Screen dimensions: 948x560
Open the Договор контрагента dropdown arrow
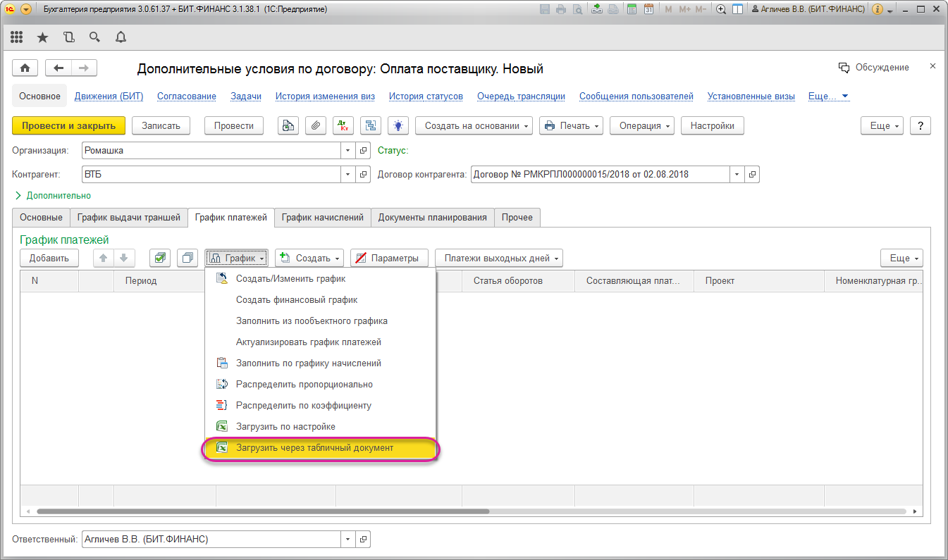738,174
